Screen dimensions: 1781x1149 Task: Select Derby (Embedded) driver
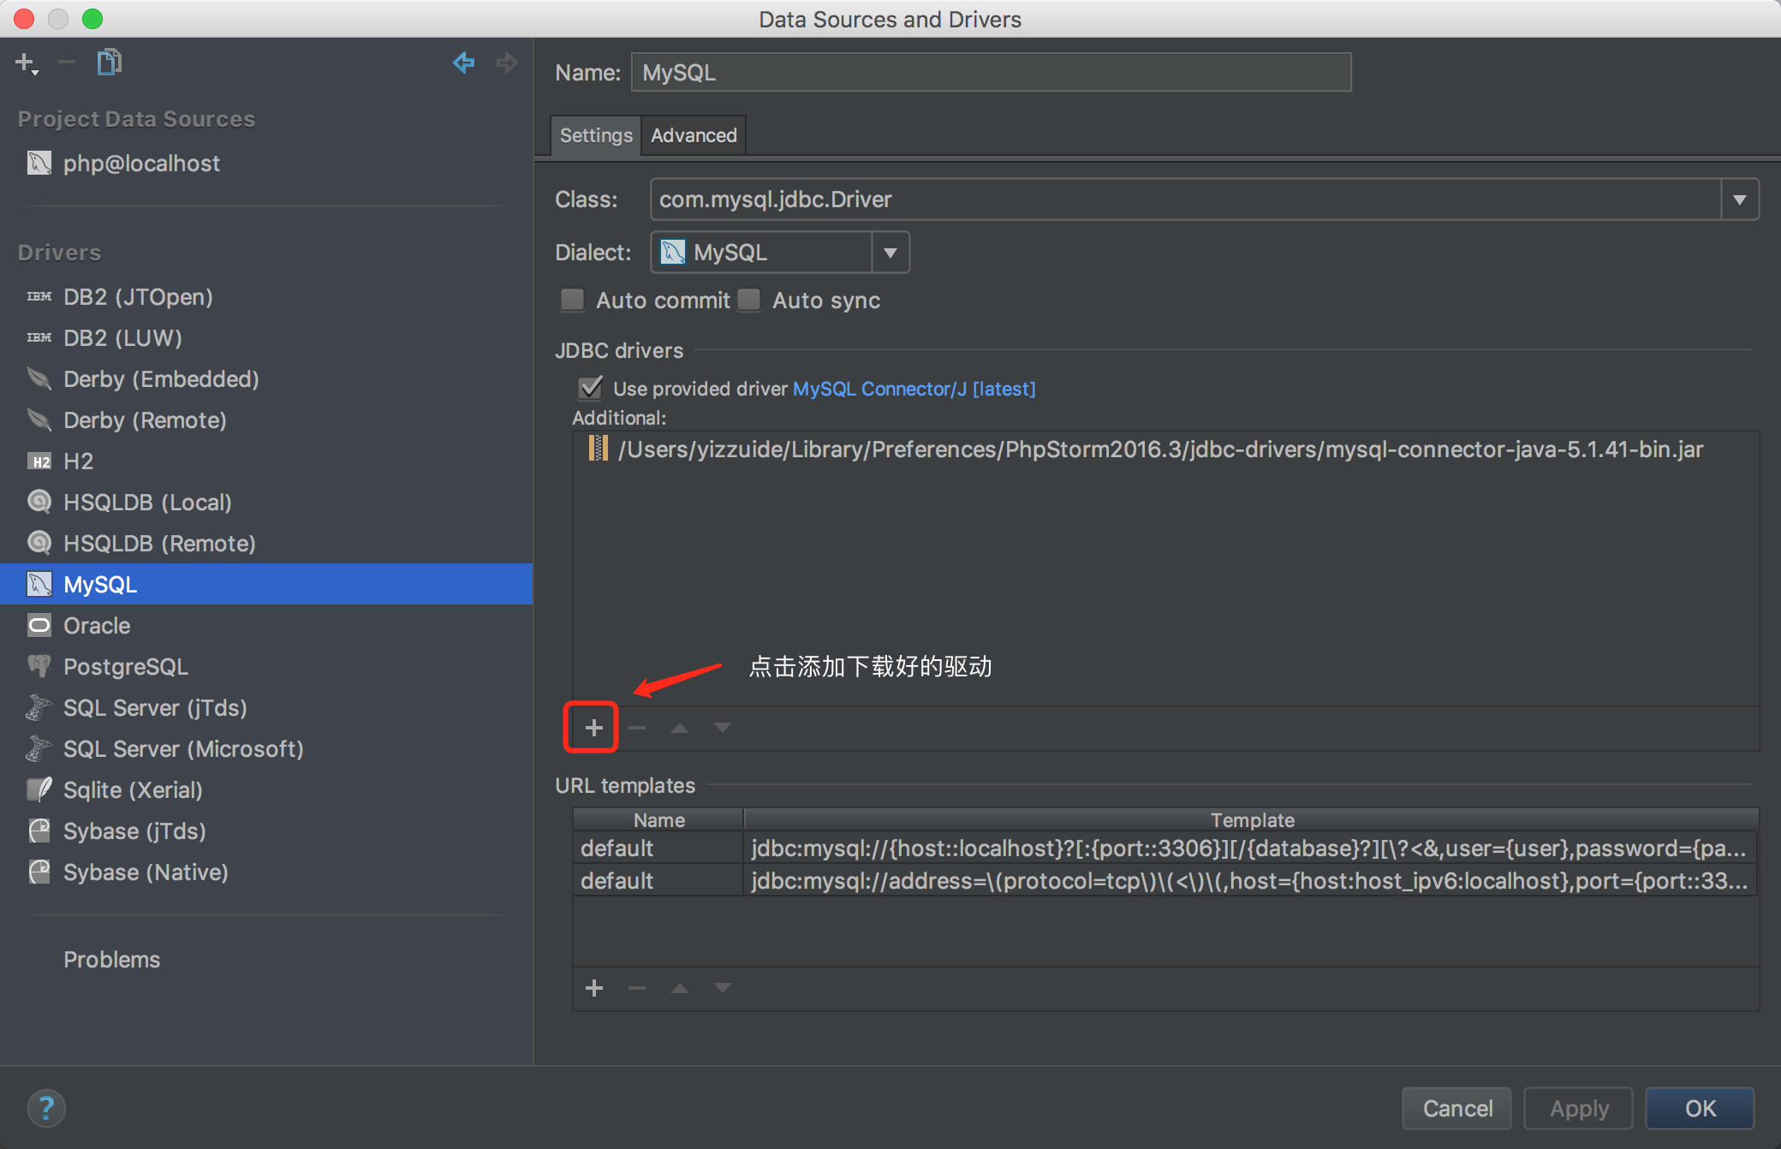point(266,378)
